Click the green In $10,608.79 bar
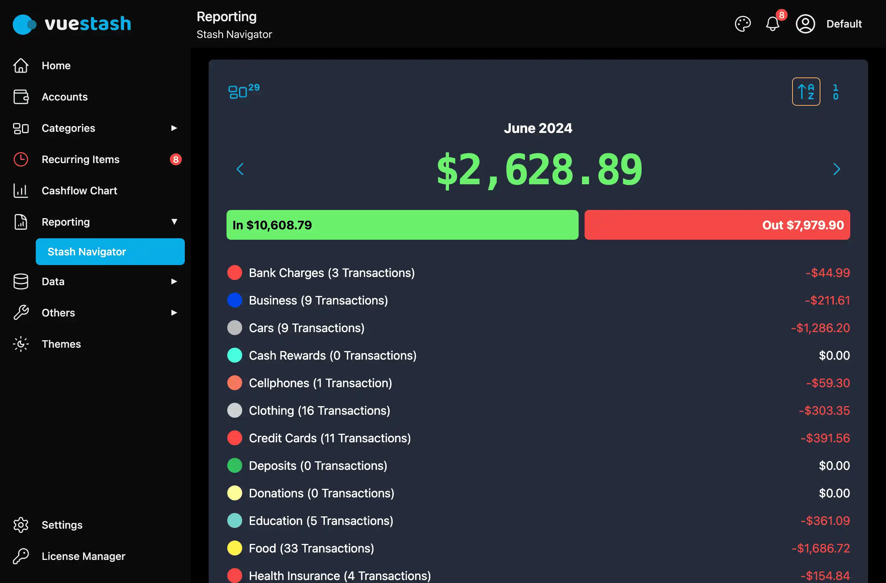Viewport: 886px width, 583px height. pyautogui.click(x=402, y=224)
